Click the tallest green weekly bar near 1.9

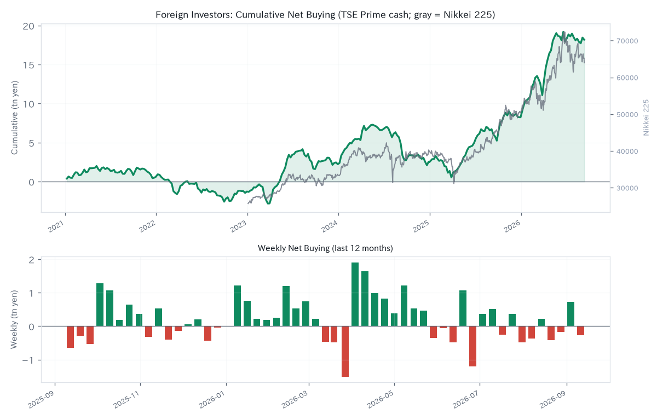coord(355,294)
